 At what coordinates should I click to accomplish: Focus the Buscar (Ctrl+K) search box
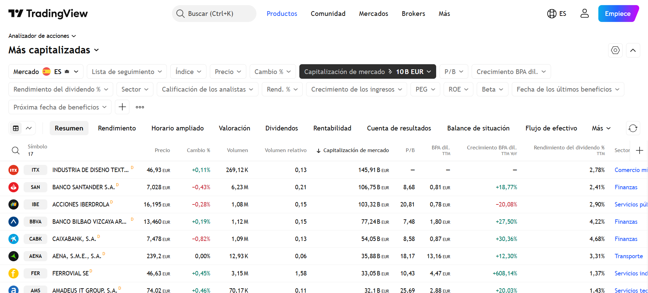pos(214,14)
